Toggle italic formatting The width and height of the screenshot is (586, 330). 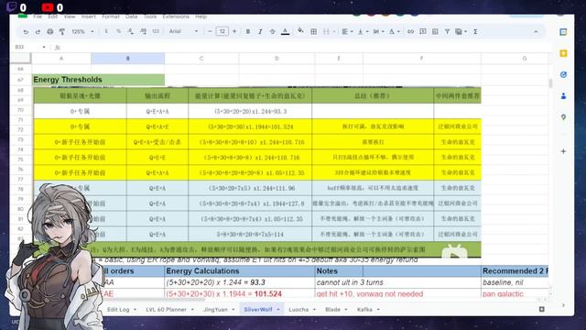click(260, 32)
